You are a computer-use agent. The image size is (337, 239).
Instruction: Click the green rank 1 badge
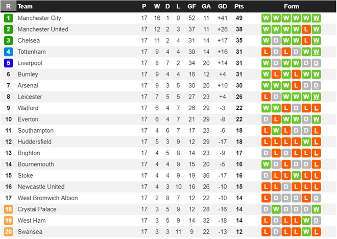coord(8,18)
